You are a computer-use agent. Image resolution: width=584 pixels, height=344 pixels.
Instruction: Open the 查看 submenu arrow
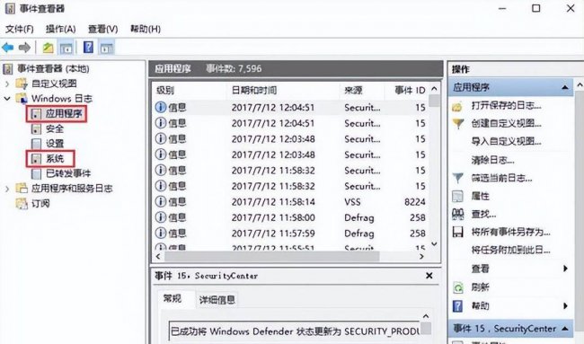pos(565,269)
